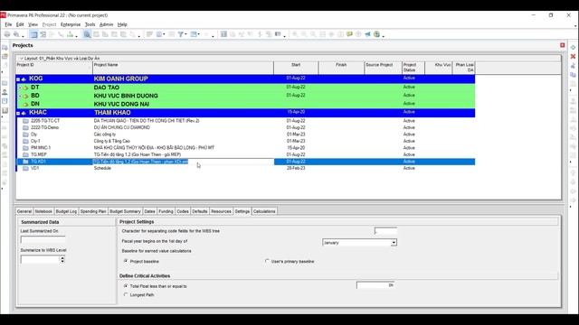The height and width of the screenshot is (325, 579).
Task: Click the Start column header
Action: (296, 68)
